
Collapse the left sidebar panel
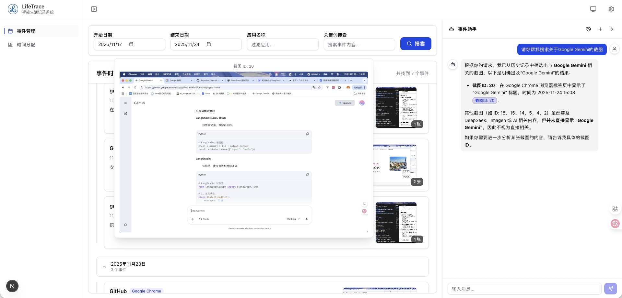(94, 9)
